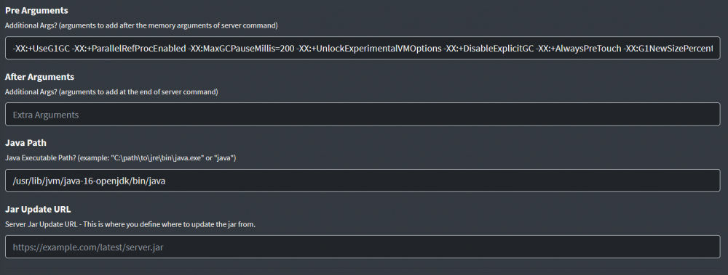Click the Java Executable Path example text
This screenshot has height=275, width=728.
[x=121, y=158]
